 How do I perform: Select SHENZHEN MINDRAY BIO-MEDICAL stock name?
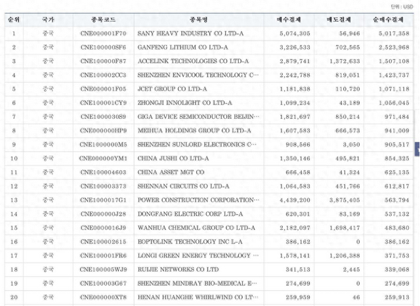point(197,284)
